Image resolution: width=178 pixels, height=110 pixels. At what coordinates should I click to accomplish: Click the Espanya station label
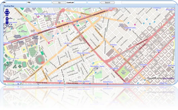coord(127,83)
